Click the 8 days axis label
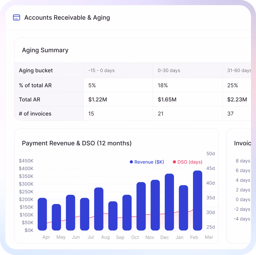The width and height of the screenshot is (256, 255). (x=243, y=161)
